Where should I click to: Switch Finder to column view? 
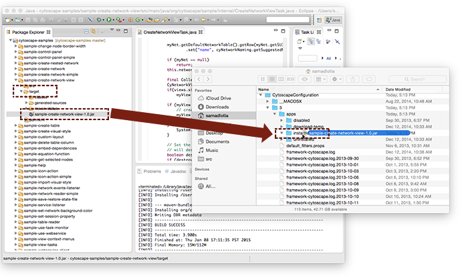tap(281, 79)
